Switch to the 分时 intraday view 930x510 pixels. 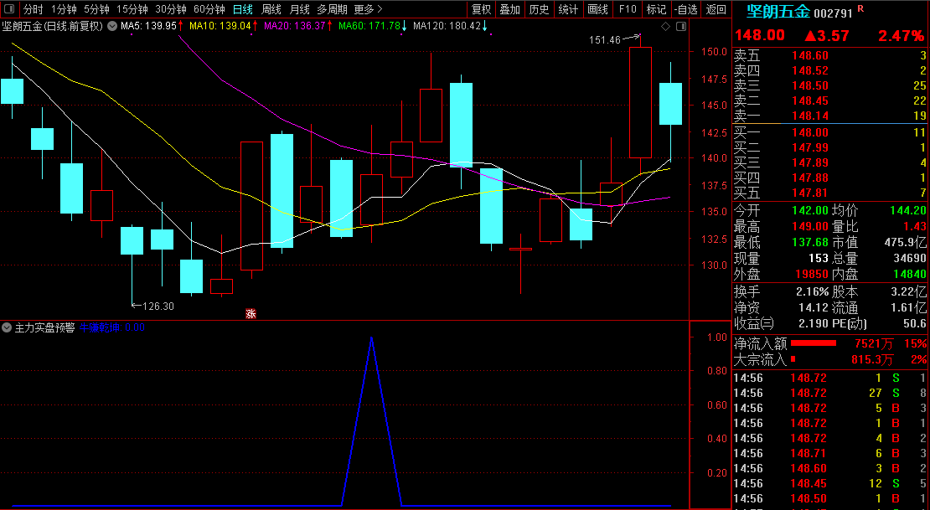[33, 9]
